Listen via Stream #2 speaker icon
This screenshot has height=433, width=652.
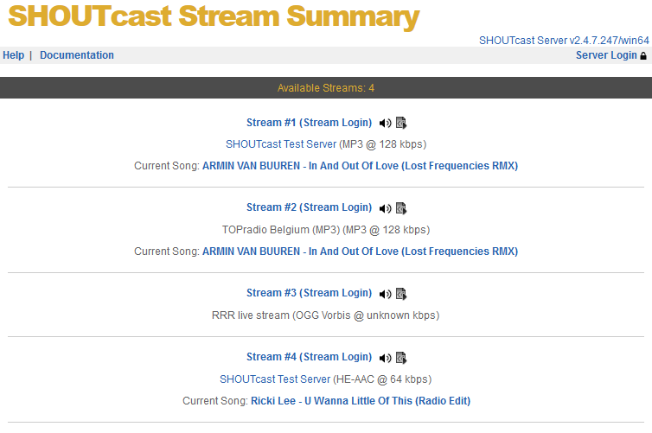point(385,208)
